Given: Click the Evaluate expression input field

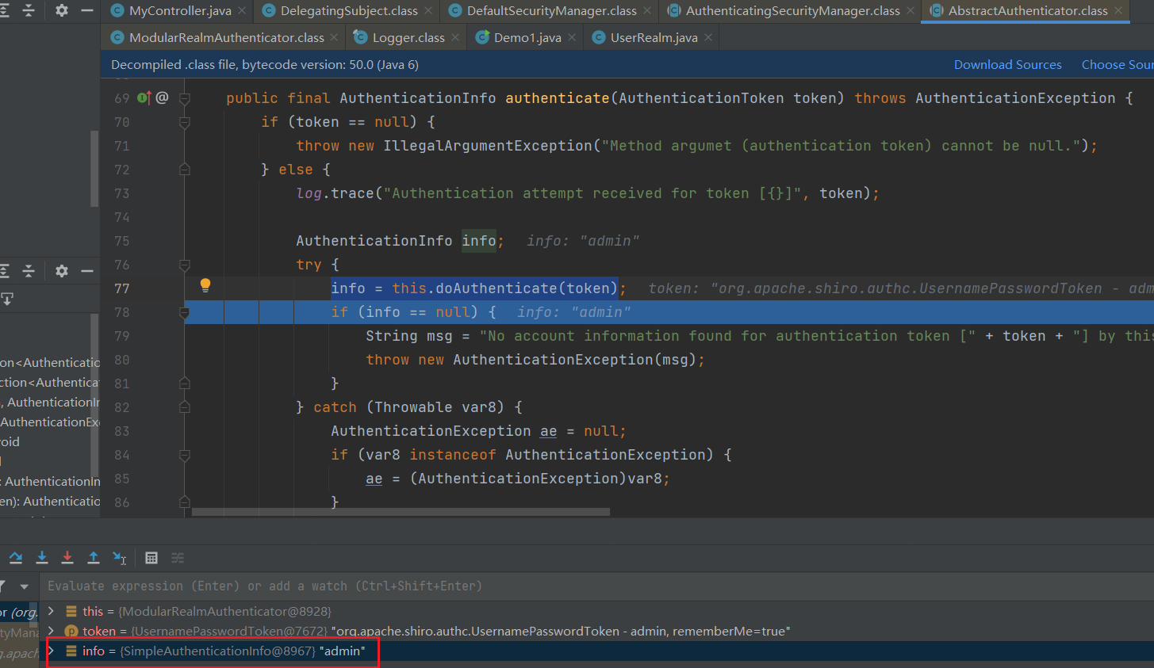Looking at the screenshot, I should coord(596,586).
